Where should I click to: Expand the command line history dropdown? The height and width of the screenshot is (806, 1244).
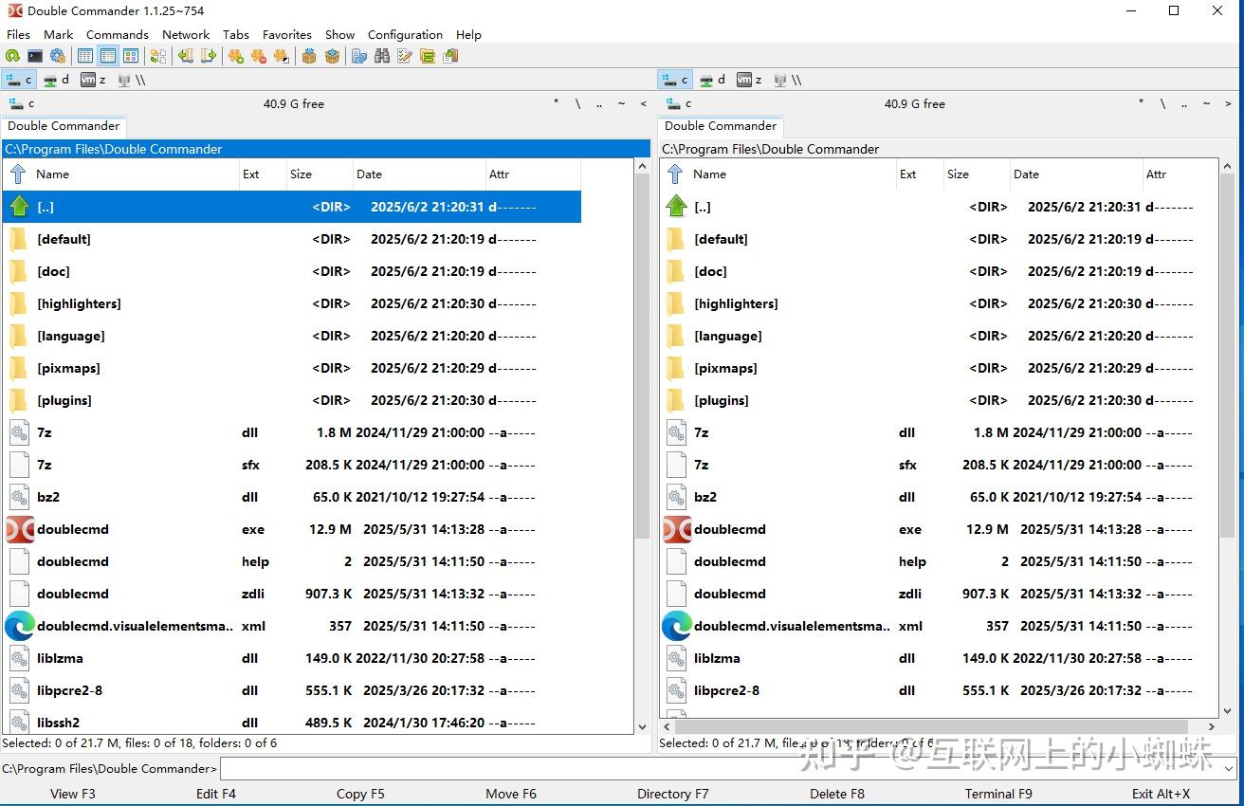point(1229,769)
